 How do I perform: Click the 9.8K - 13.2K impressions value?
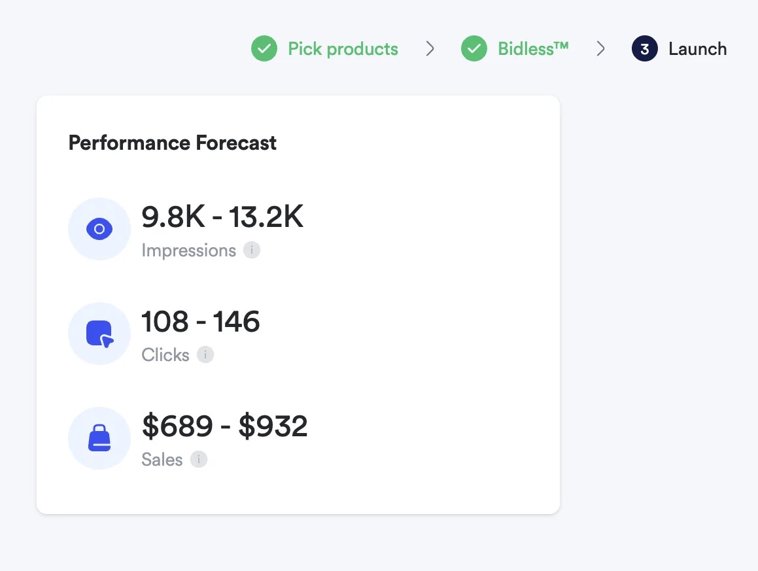tap(222, 216)
